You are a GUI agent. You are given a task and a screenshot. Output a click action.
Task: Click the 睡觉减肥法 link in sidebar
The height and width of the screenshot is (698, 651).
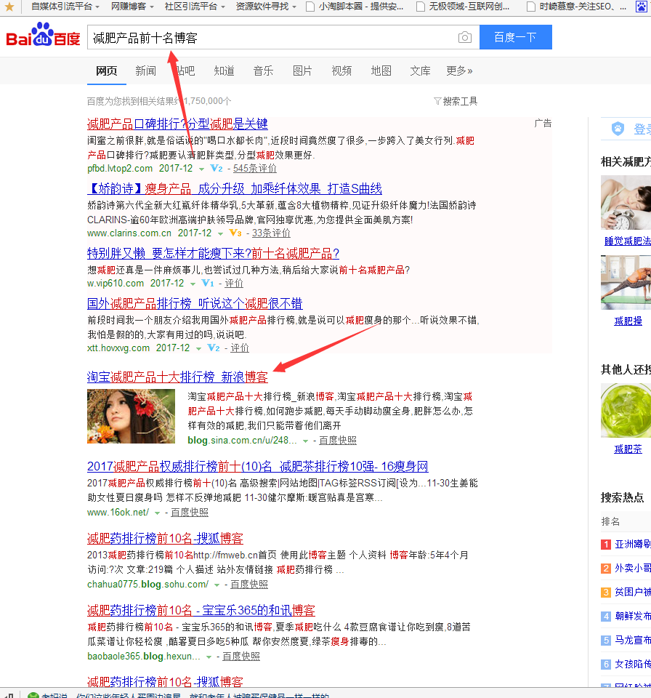point(628,241)
